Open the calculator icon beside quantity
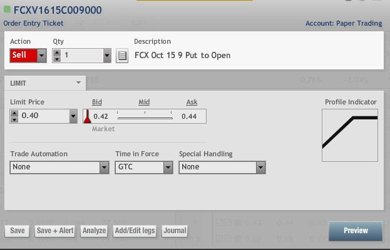The image size is (390, 250). click(122, 56)
